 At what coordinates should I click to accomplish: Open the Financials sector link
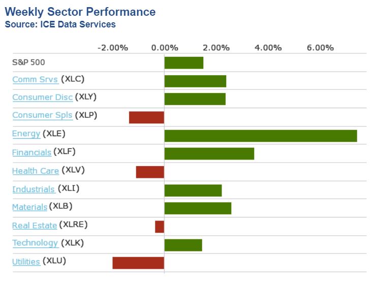coord(32,152)
